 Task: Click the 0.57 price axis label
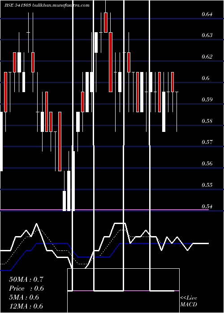207,142
